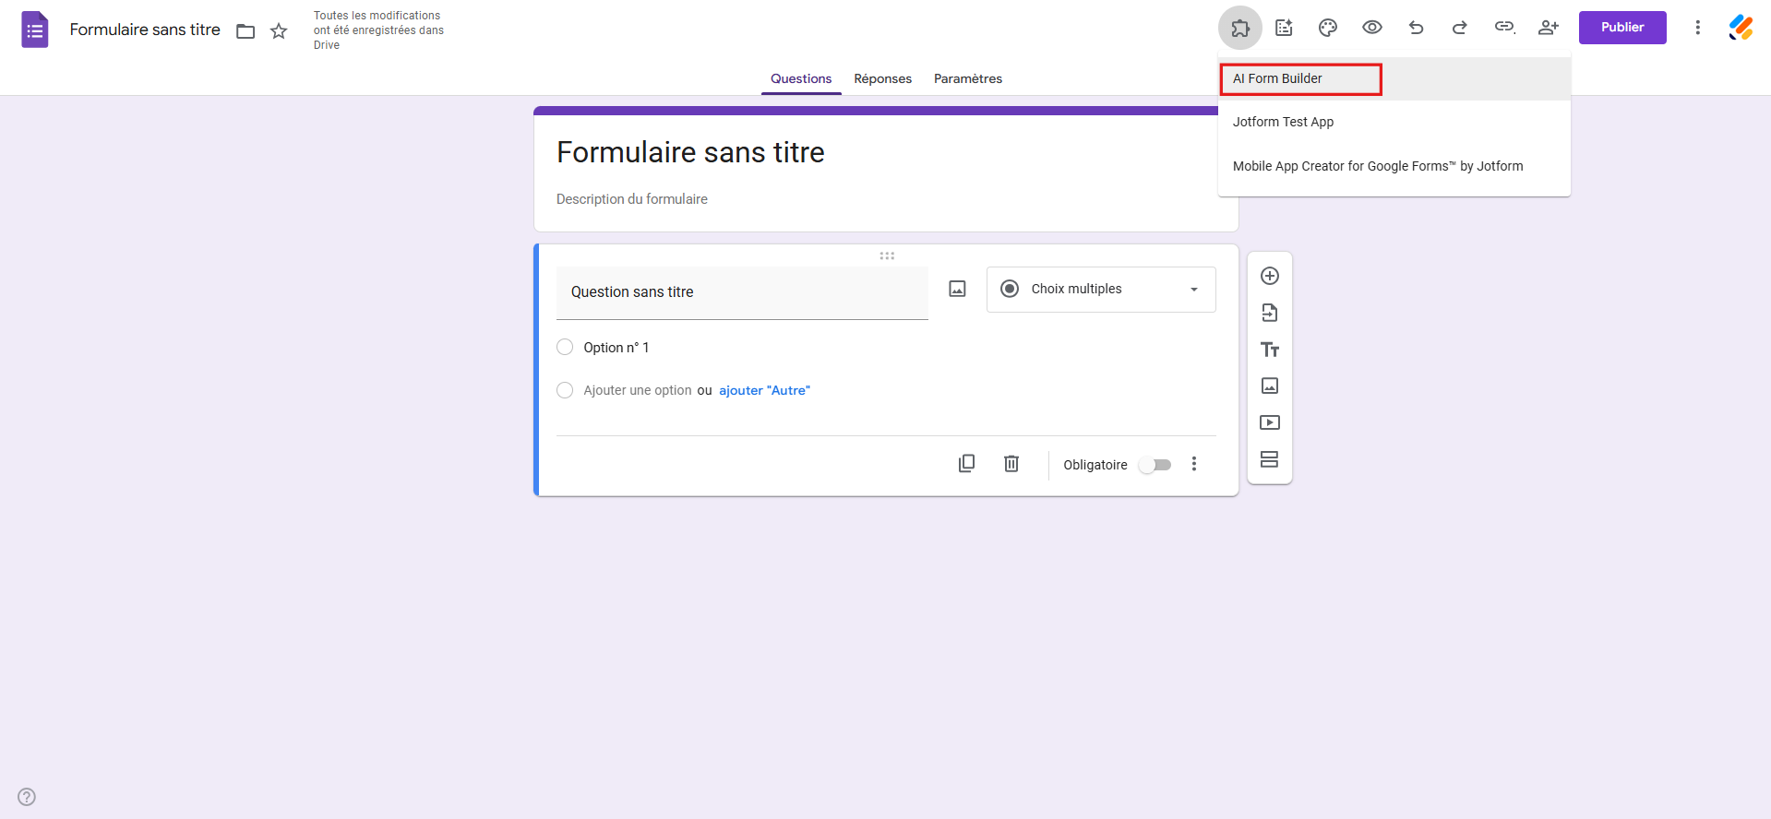1771x819 pixels.
Task: Edit the form title in the card
Action: click(x=690, y=152)
